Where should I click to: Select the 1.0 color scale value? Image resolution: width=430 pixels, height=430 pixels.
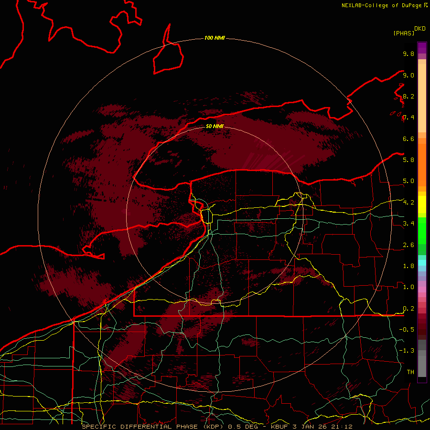pos(408,287)
